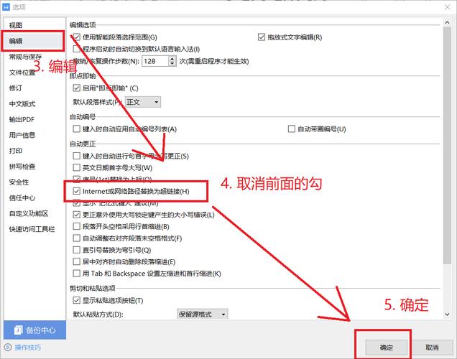Enable 直引号替换为弯引号 option

[77, 250]
